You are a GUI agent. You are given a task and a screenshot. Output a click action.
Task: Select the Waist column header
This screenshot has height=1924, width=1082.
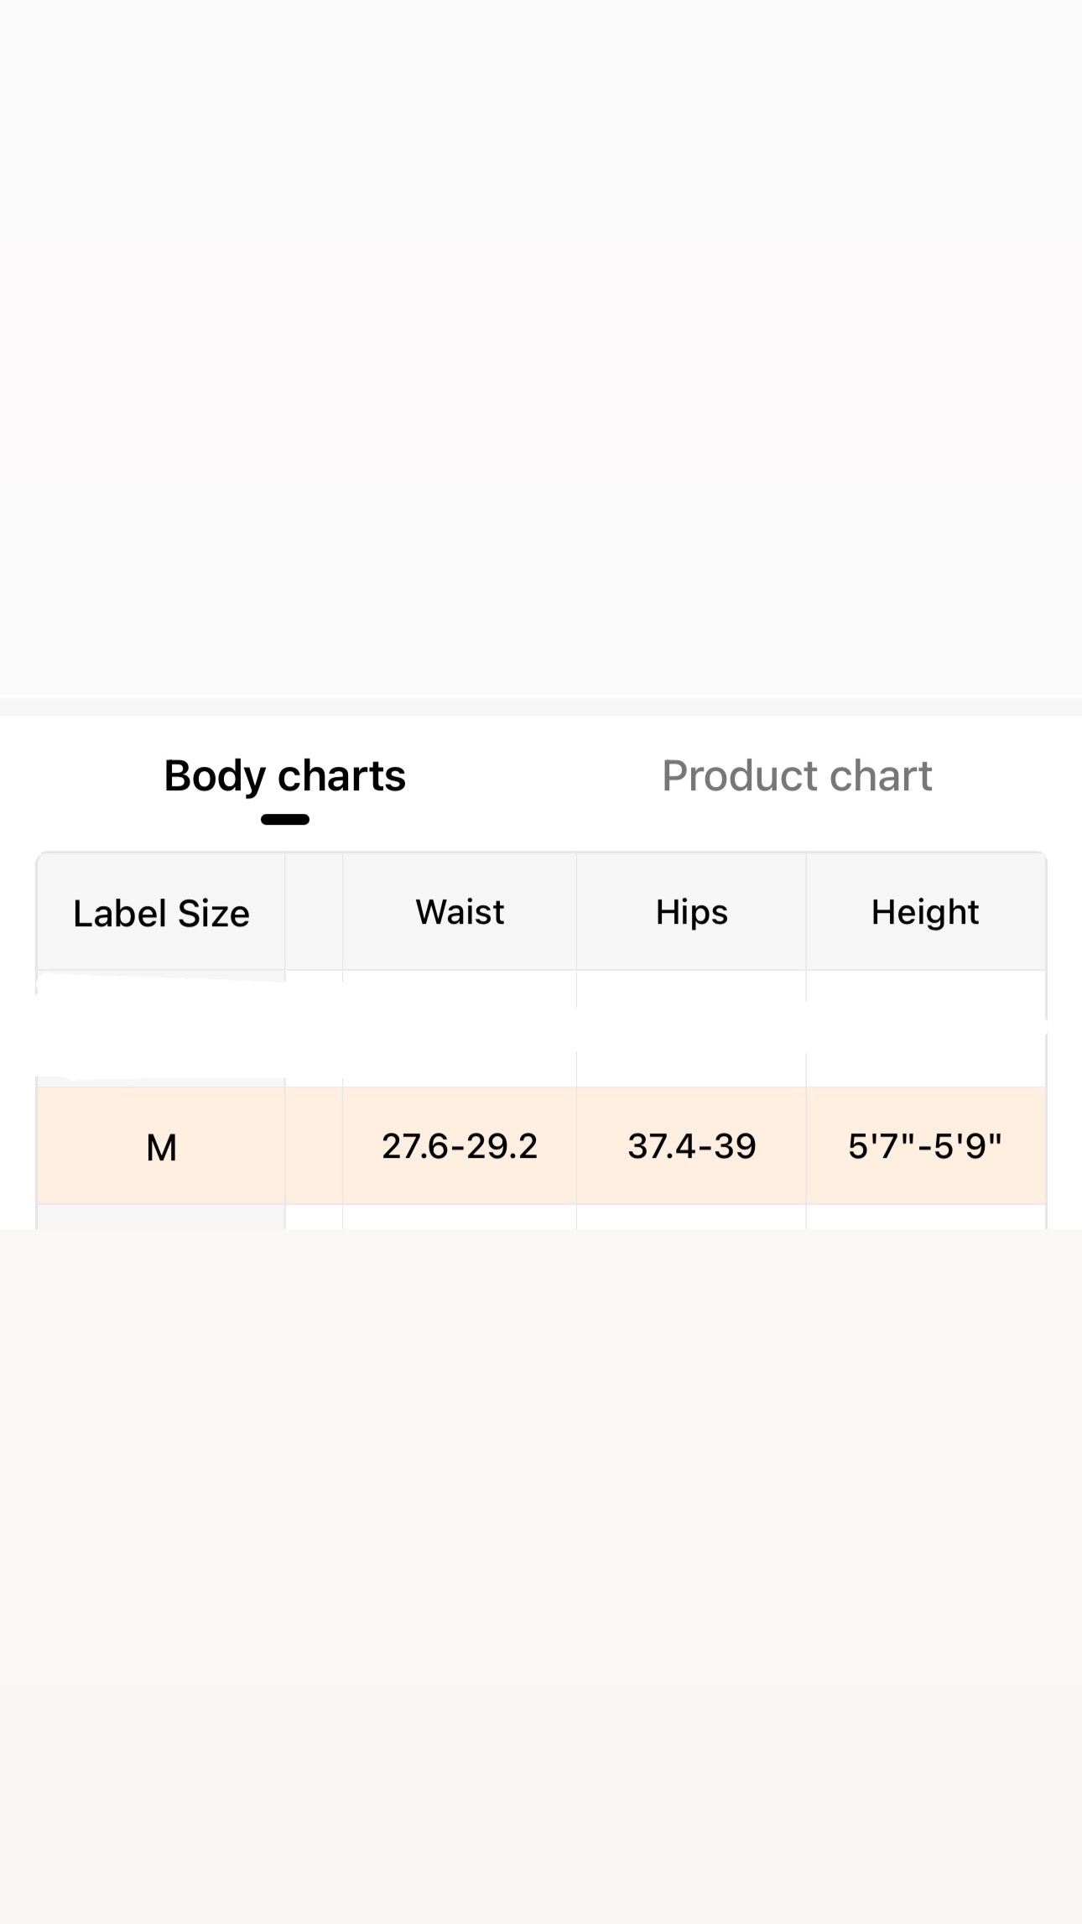click(460, 912)
